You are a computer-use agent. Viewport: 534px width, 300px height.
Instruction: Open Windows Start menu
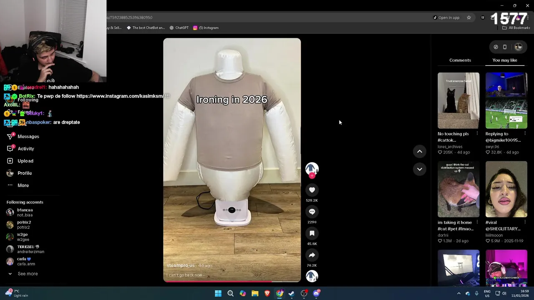218,294
